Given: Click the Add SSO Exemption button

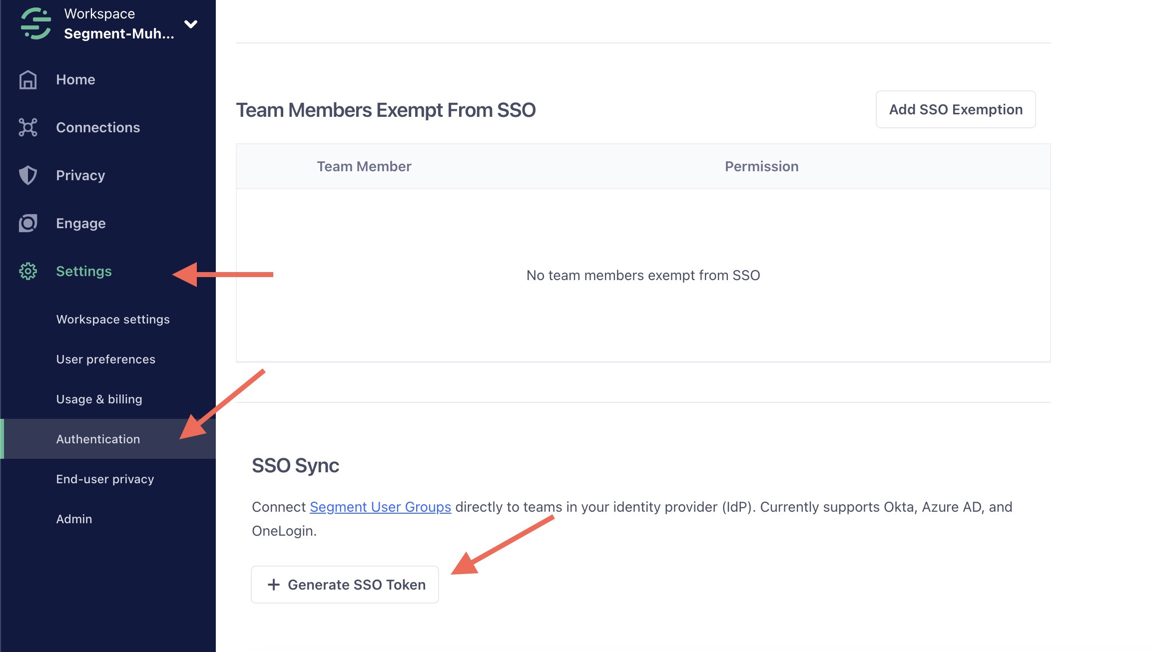Looking at the screenshot, I should (955, 109).
